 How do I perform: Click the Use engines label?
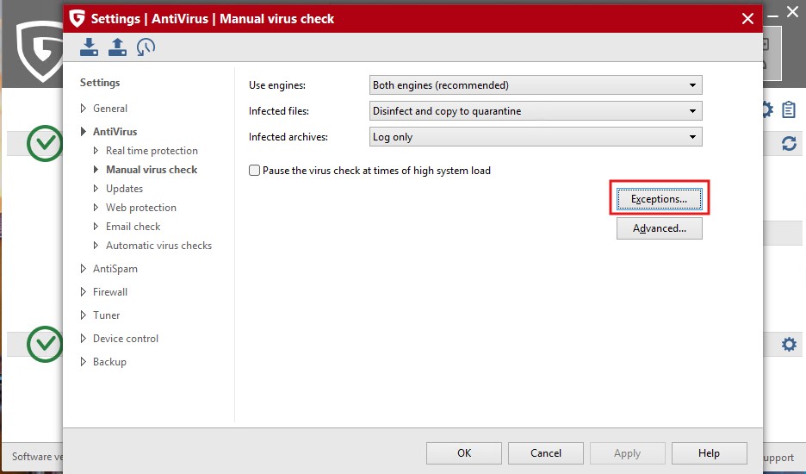277,85
